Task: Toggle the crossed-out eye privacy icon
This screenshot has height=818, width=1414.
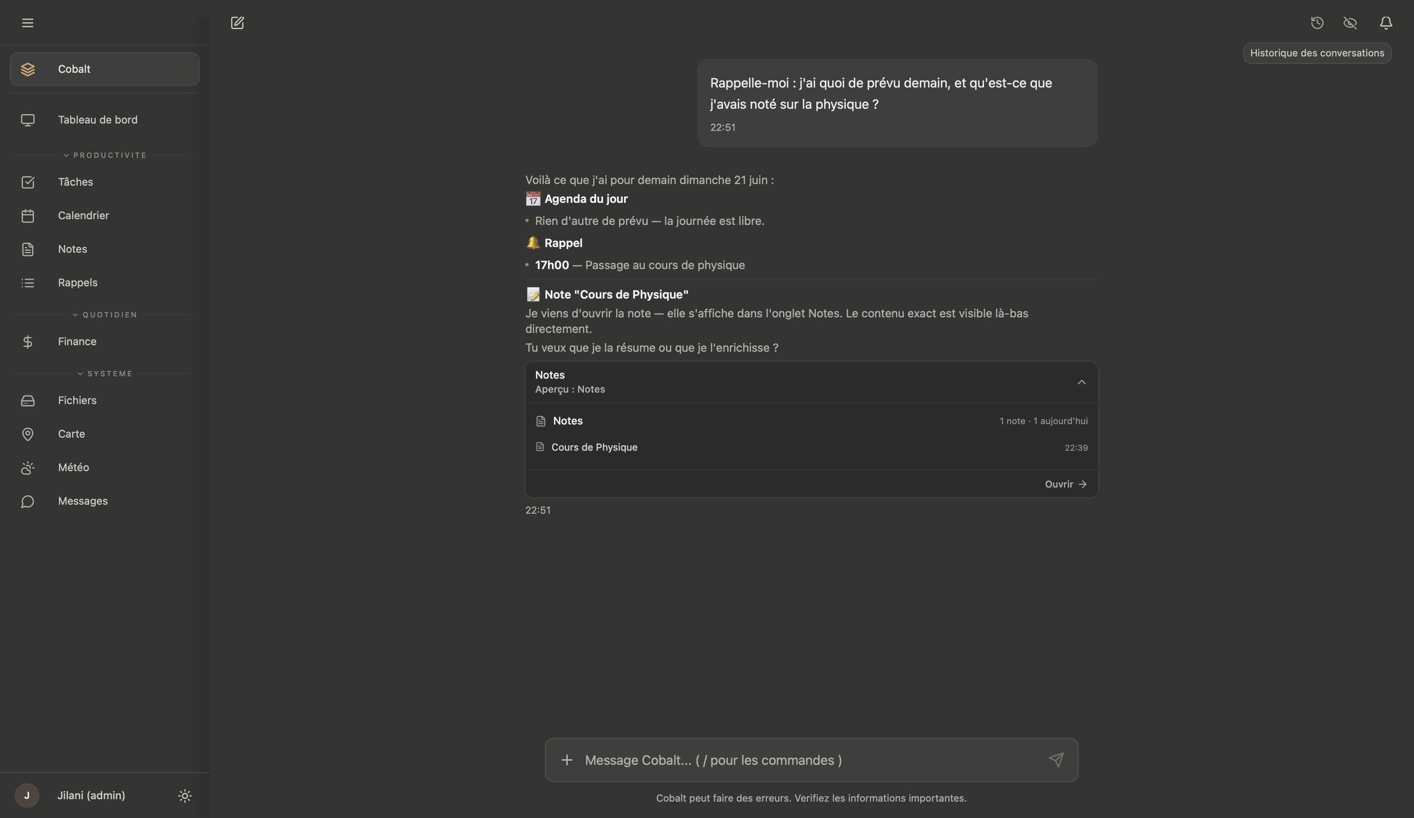Action: pos(1350,23)
